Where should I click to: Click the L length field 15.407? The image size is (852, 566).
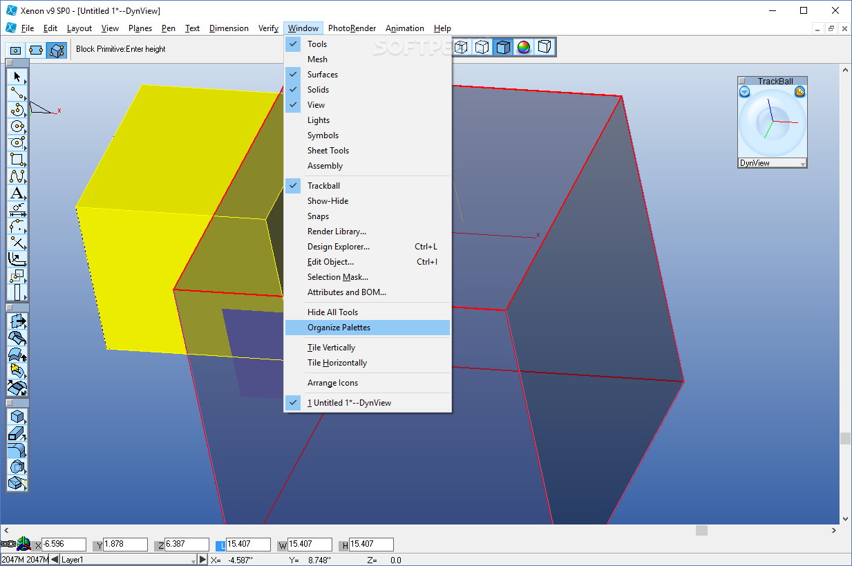pos(247,545)
